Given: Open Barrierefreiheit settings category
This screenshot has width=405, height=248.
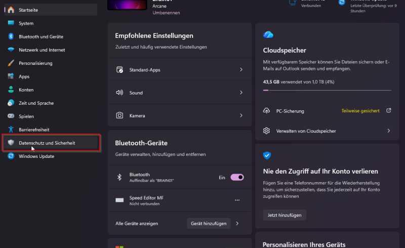Looking at the screenshot, I should pos(51,130).
